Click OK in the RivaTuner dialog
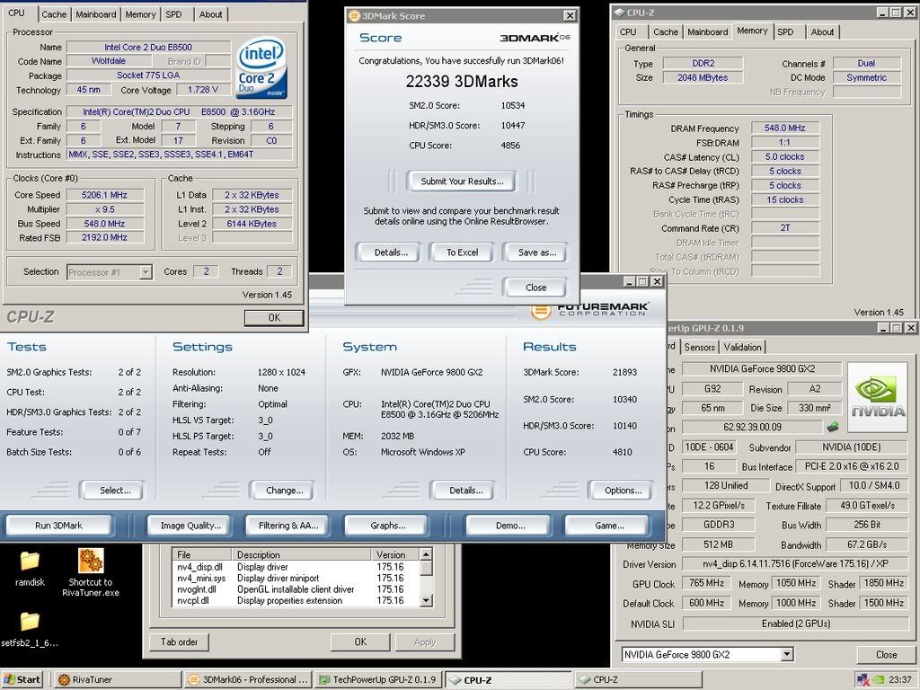Screen dimensions: 920x690 pos(360,641)
